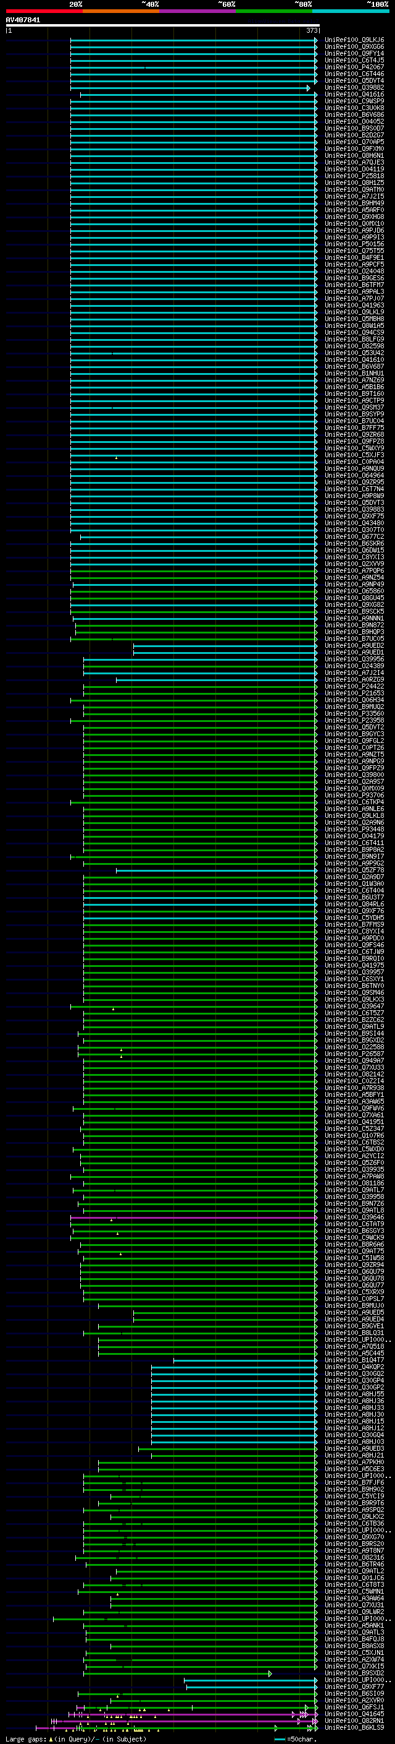
Task: Select the UniRef100_A9SPQ2 label
Action: (x=354, y=1509)
